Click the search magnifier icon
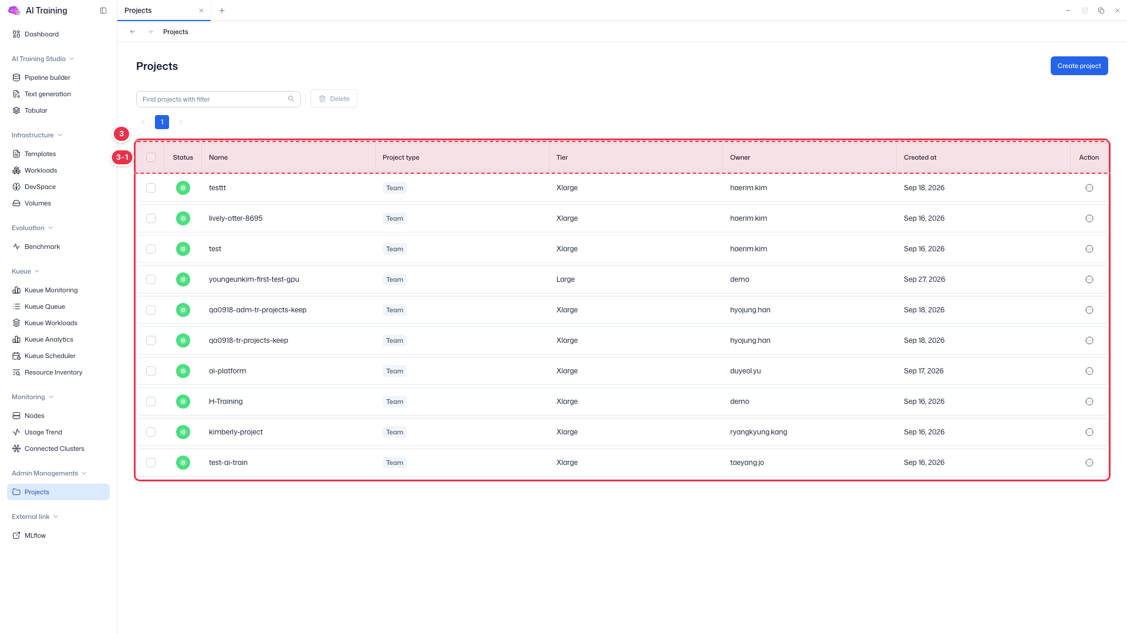This screenshot has height=634, width=1127. coord(291,99)
